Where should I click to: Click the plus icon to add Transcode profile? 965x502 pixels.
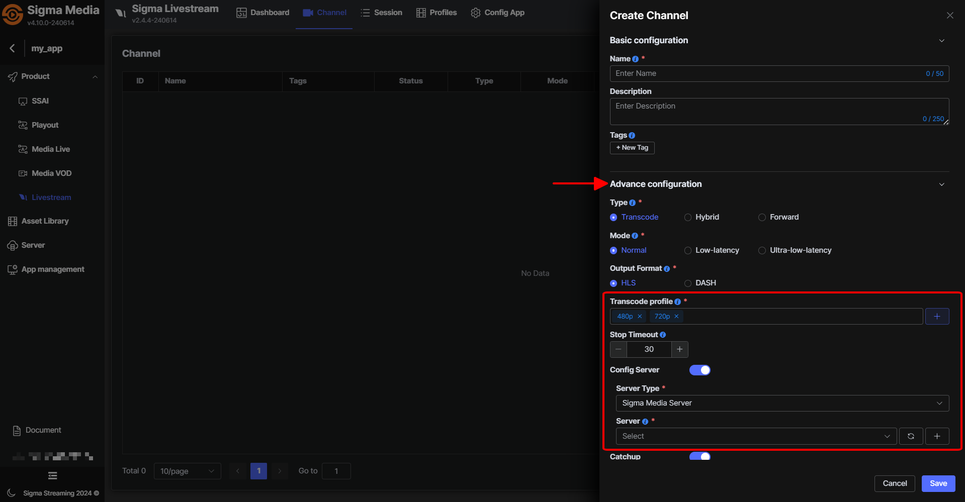pyautogui.click(x=937, y=317)
